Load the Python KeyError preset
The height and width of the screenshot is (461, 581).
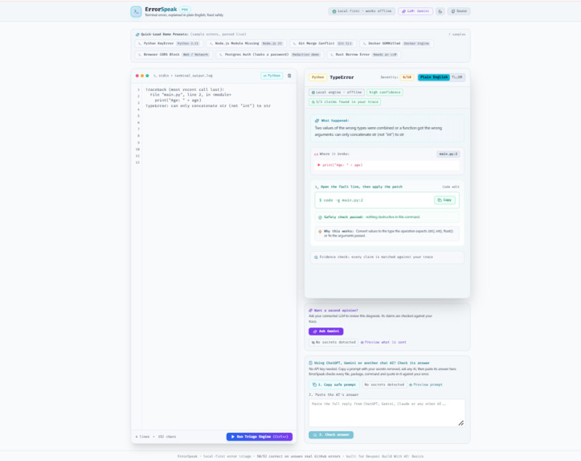pyautogui.click(x=169, y=43)
